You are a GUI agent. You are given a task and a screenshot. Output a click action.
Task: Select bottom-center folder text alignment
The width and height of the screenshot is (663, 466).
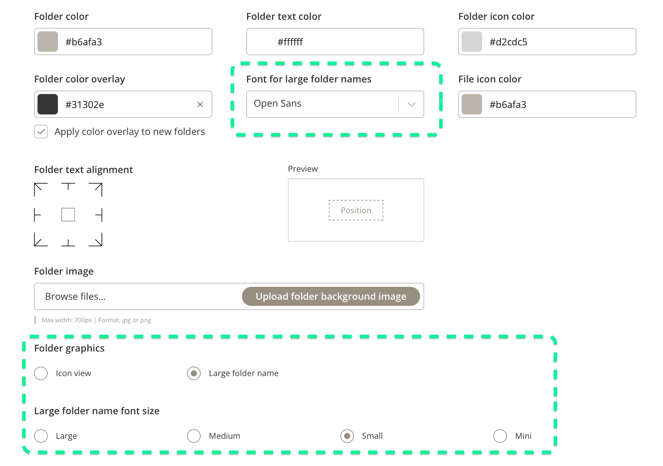[x=68, y=242]
